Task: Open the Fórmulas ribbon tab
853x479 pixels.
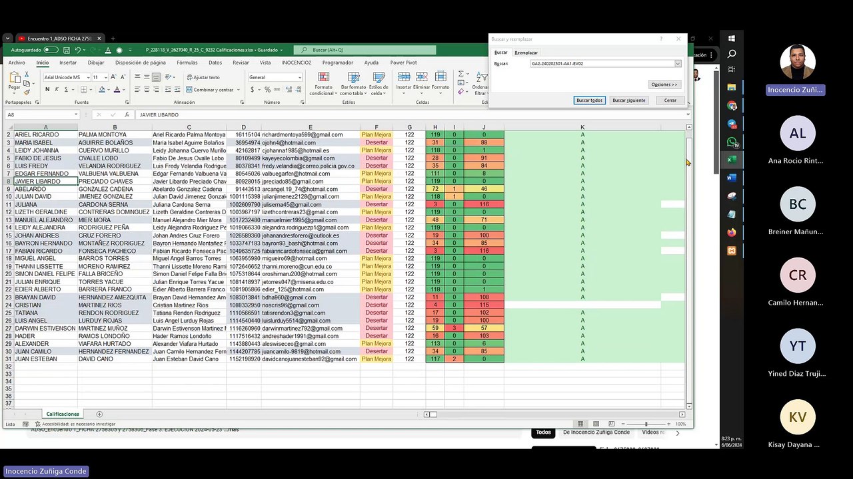Action: point(187,63)
